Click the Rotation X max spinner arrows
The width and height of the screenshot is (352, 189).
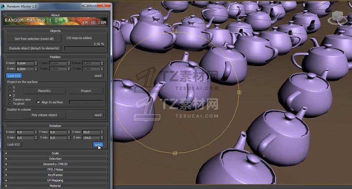tap(36, 132)
